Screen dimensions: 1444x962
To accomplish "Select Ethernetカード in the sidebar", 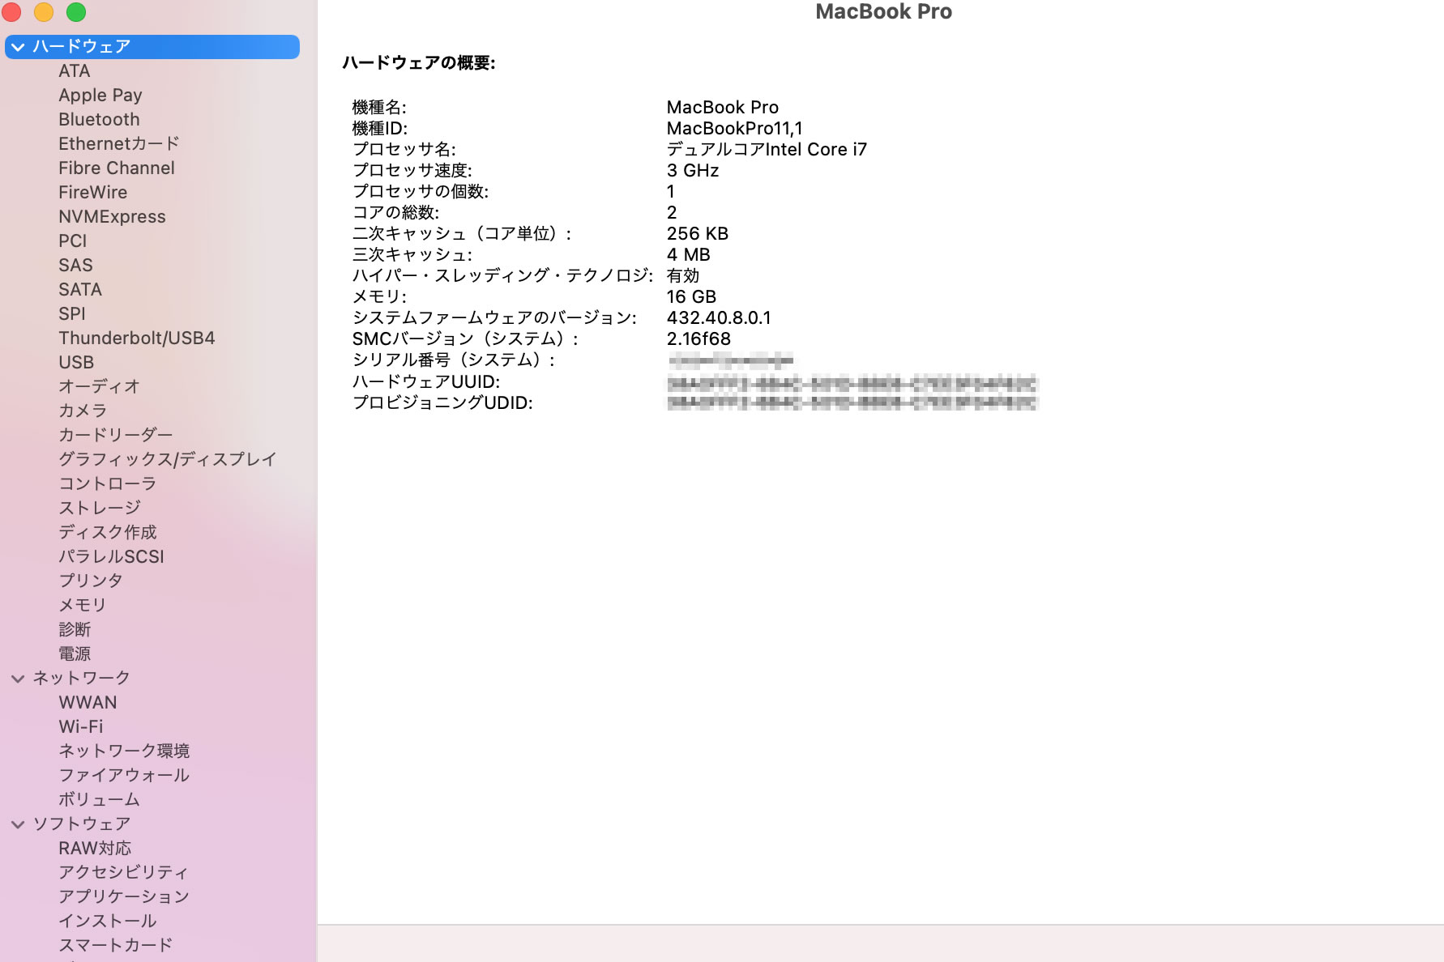I will 119,144.
